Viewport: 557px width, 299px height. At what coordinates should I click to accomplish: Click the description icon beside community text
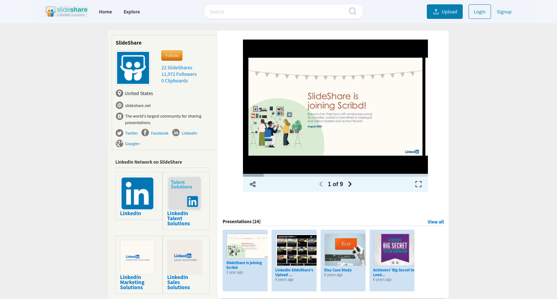[x=119, y=116]
